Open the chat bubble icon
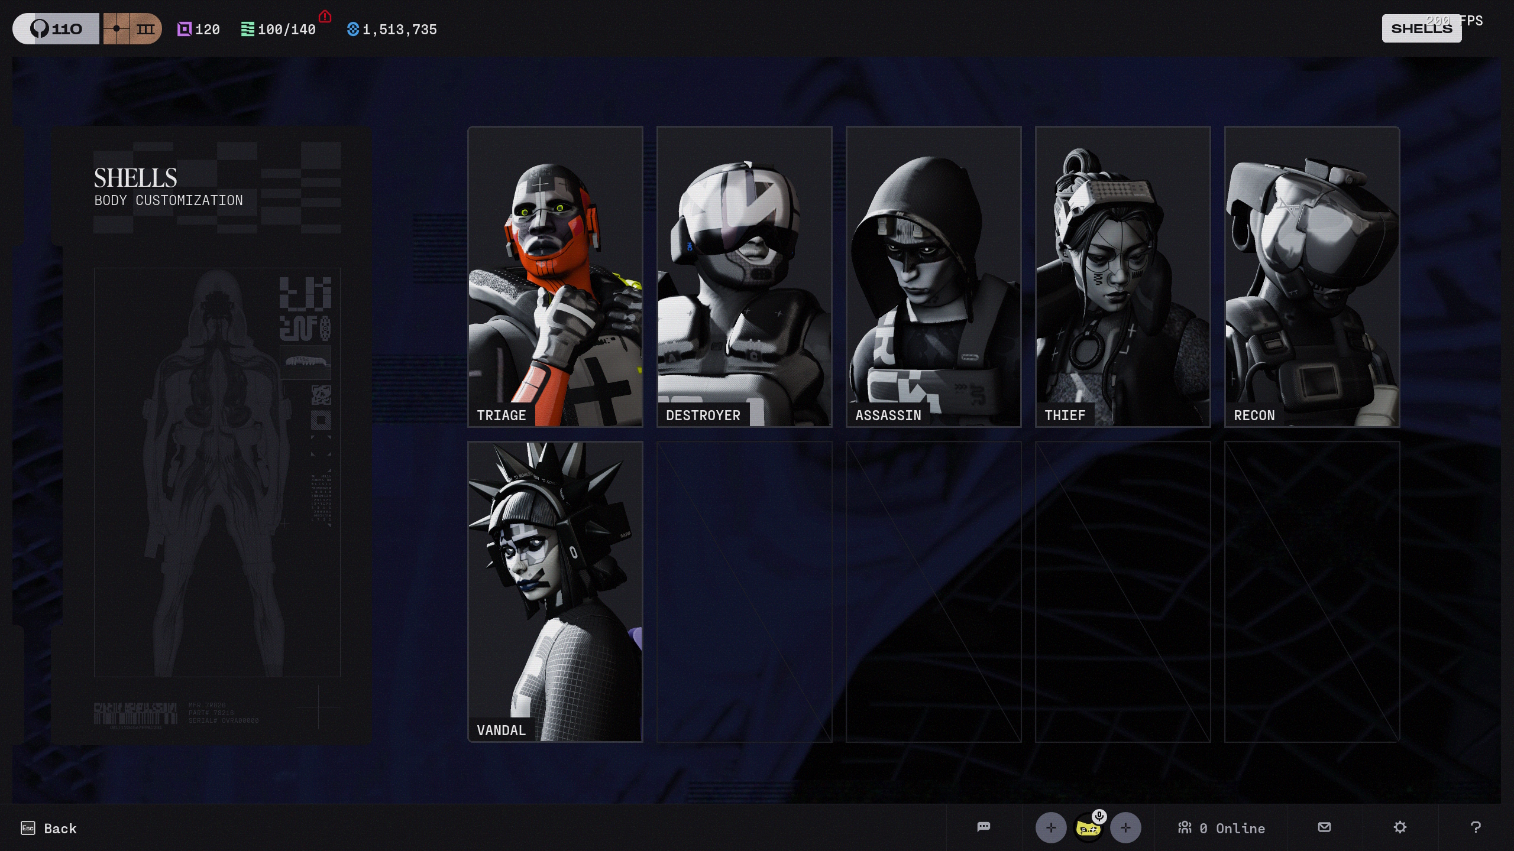Image resolution: width=1514 pixels, height=851 pixels. [984, 827]
